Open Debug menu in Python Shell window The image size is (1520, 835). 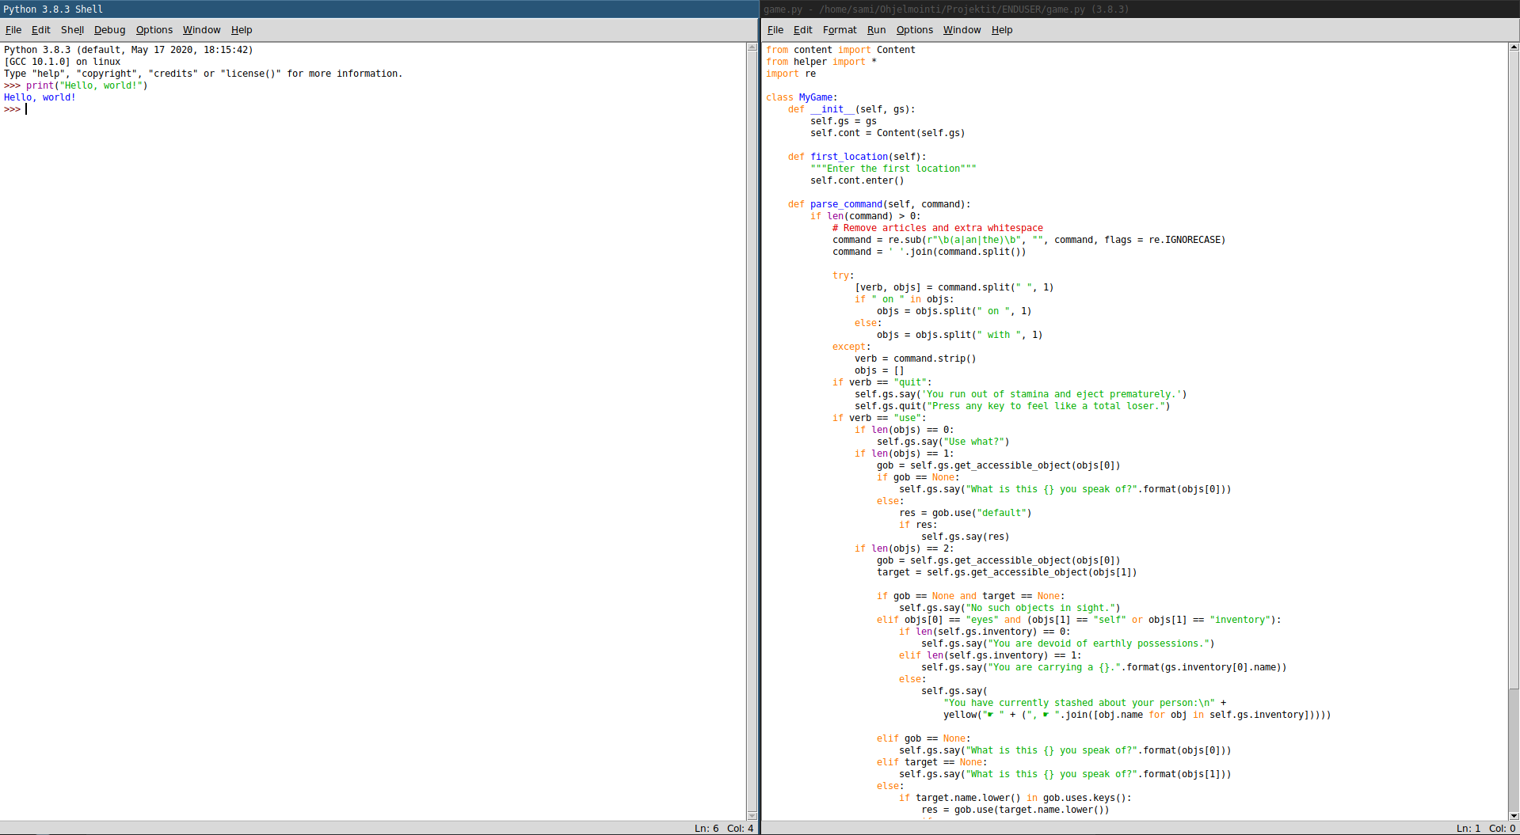[109, 30]
